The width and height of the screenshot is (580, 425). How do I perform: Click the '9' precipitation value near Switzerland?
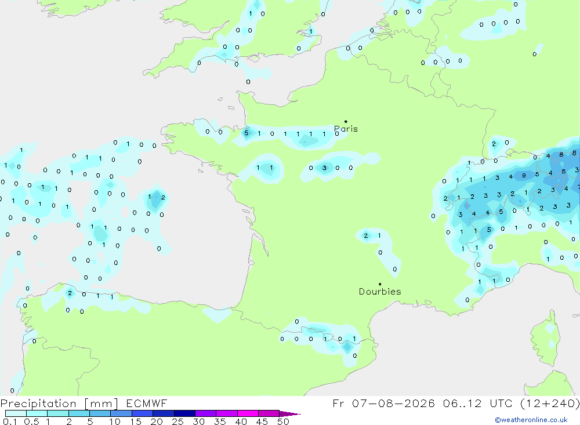(x=524, y=176)
